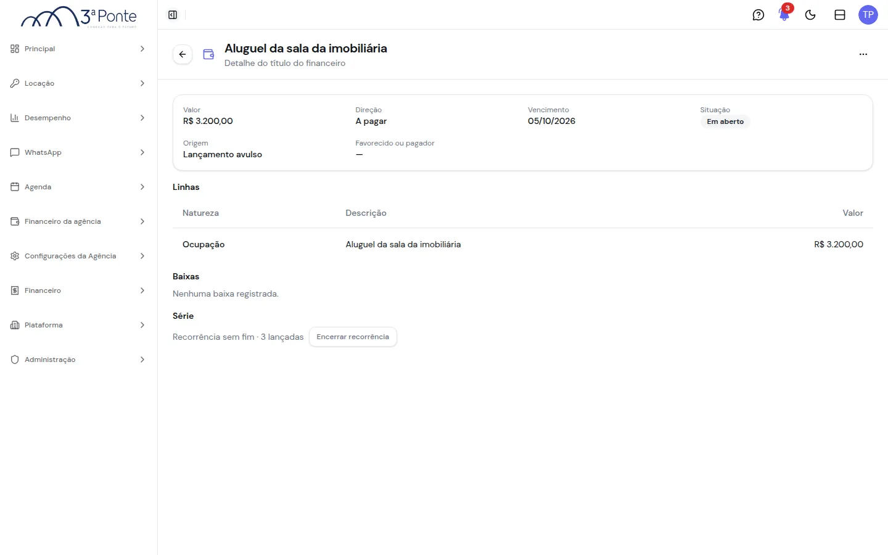Open notifications bell with badge
The height and width of the screenshot is (555, 888).
784,14
